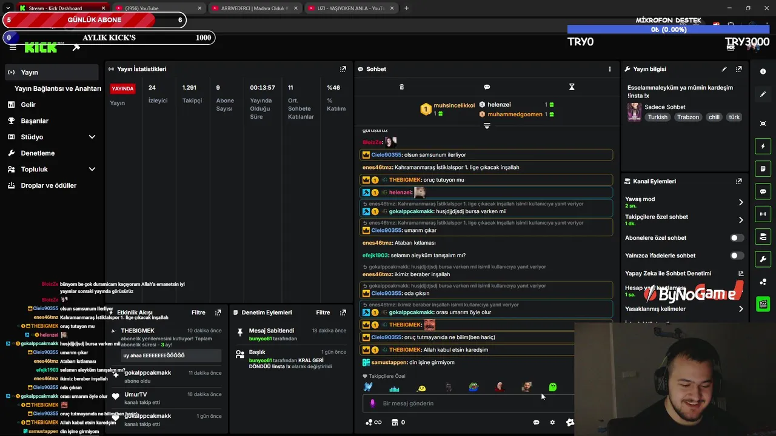Click the wrench icon in right sidebar
This screenshot has width=776, height=436.
pos(763,259)
